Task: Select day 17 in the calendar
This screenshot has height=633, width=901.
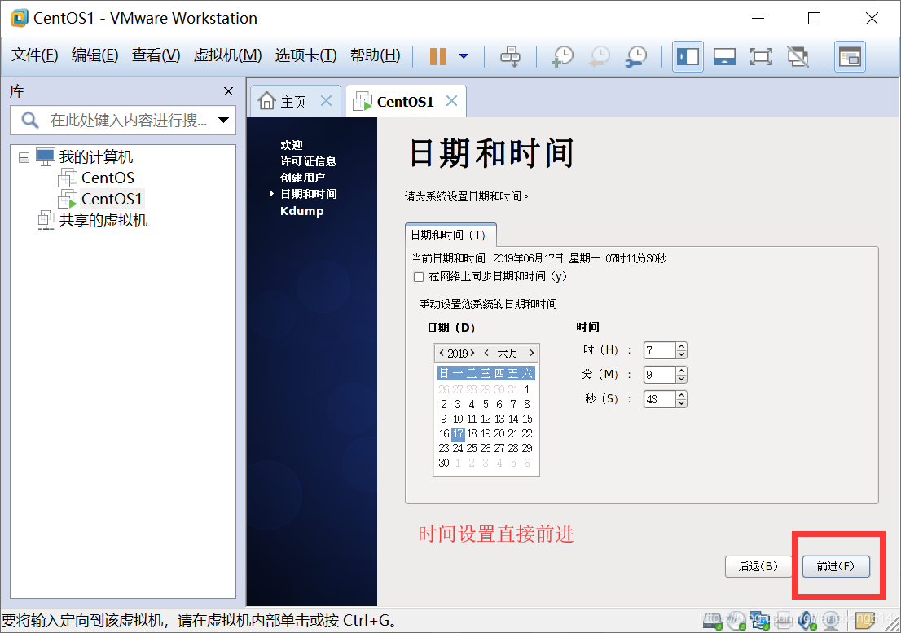Action: 458,433
